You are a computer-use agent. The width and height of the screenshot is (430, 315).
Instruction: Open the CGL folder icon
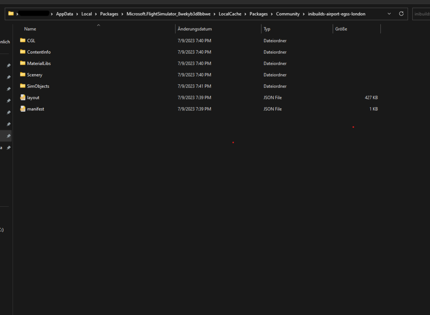pos(23,40)
